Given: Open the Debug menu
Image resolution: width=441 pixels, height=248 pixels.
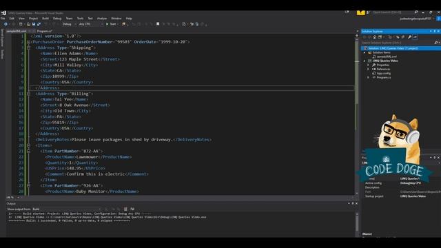Looking at the screenshot, I should [57, 19].
